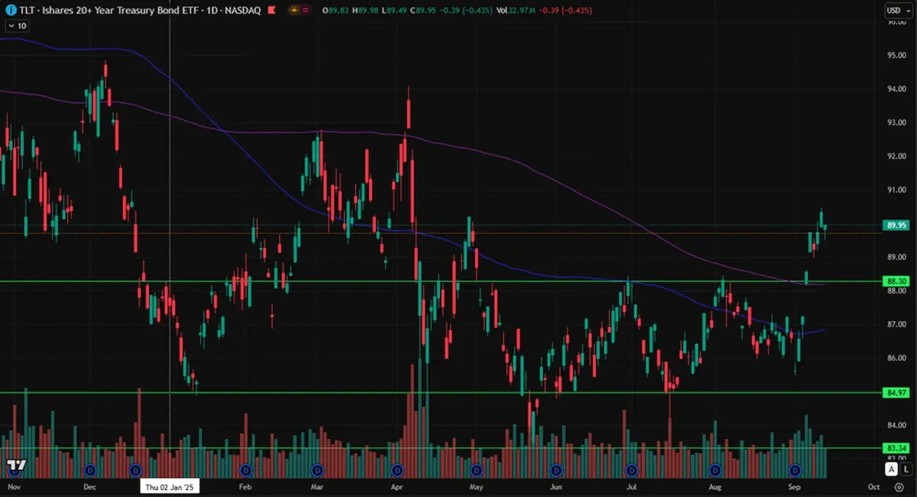Open the market status sun indicator
This screenshot has width=917, height=497.
[293, 10]
